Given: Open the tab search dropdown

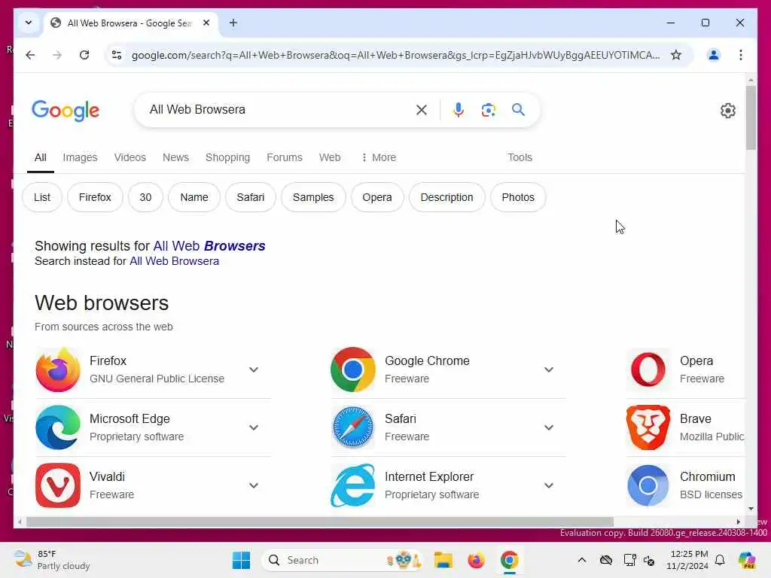Looking at the screenshot, I should [29, 23].
